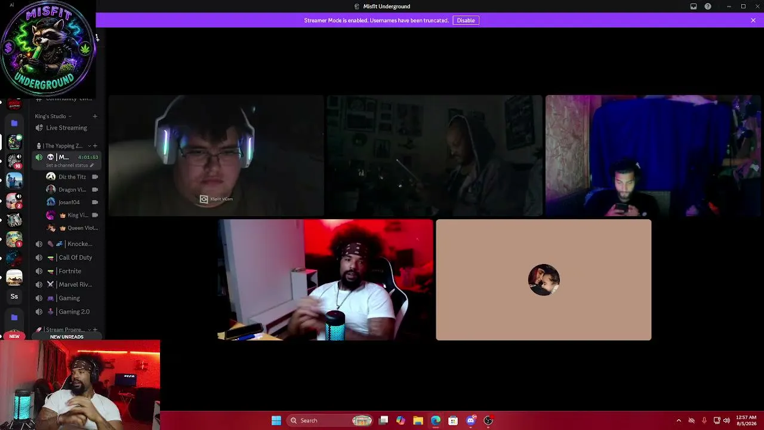Open the system tray microphone icon
This screenshot has width=764, height=430.
pos(704,420)
